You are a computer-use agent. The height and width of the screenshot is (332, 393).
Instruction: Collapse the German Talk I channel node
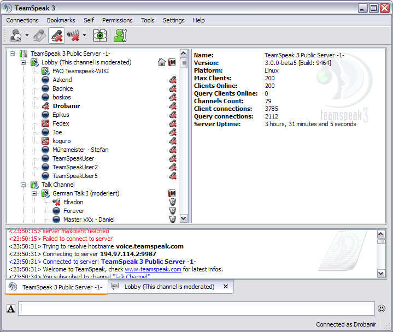pos(34,193)
